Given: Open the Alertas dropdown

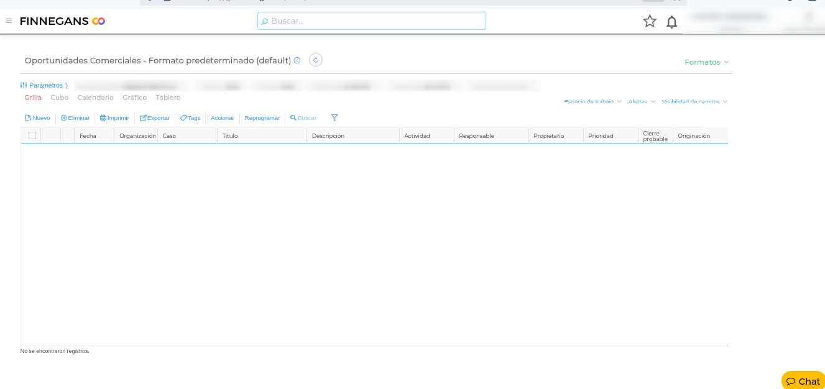Looking at the screenshot, I should point(642,101).
